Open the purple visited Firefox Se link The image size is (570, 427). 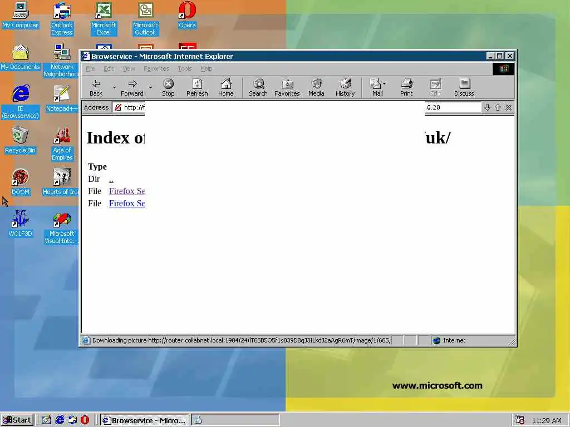click(127, 191)
